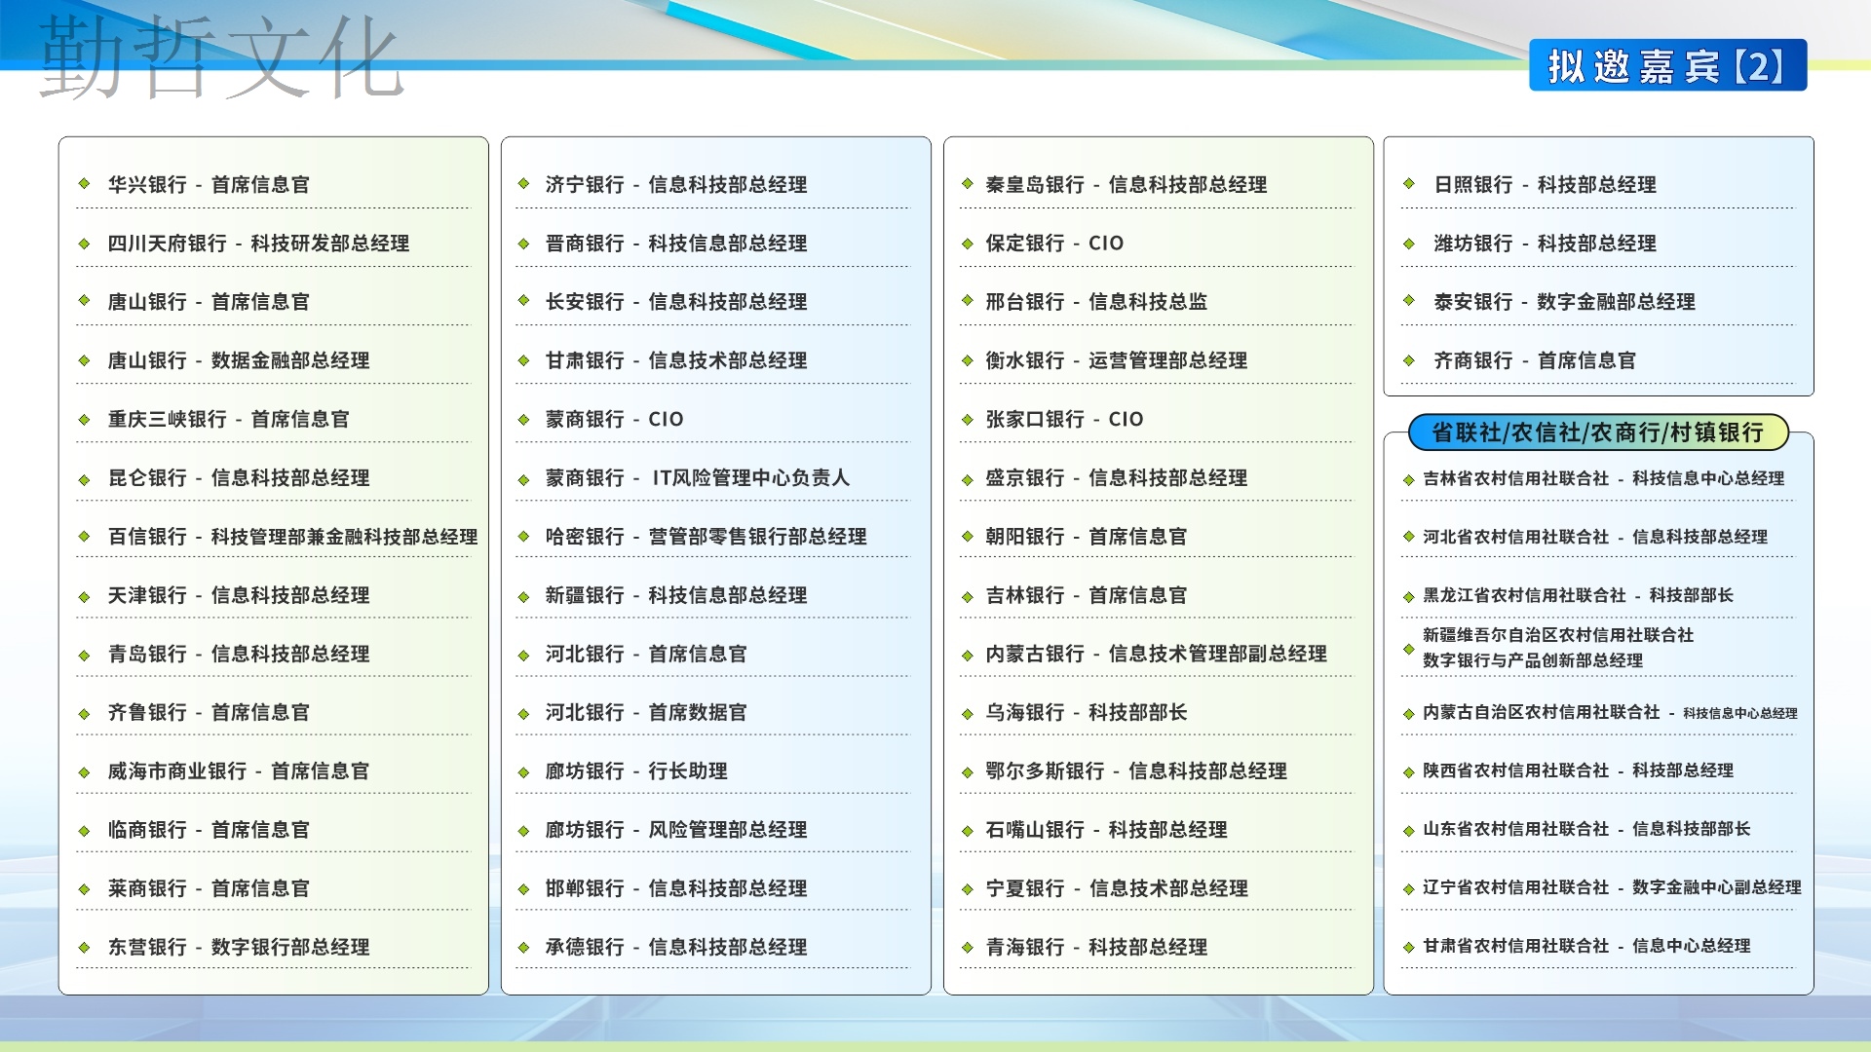Select 内蒙古银行 - 信息技术管理部副总经理 row
This screenshot has width=1871, height=1052.
1157,654
